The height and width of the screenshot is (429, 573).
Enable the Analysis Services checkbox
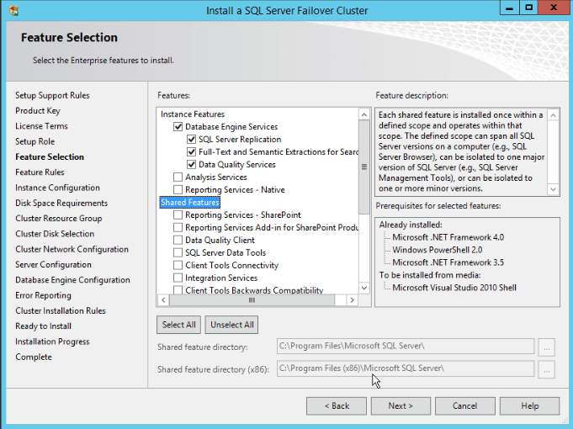click(178, 177)
